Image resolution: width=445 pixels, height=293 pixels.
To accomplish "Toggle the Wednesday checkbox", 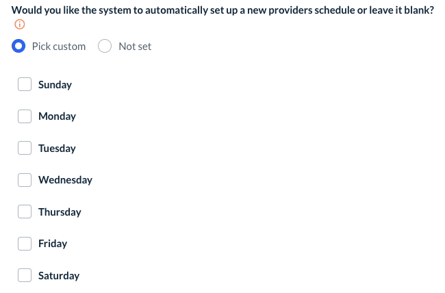I will click(x=25, y=180).
